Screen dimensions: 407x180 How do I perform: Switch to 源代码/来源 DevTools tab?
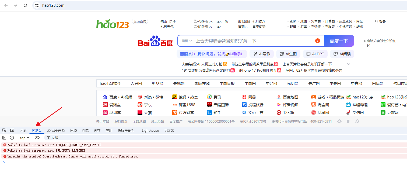tap(56, 131)
